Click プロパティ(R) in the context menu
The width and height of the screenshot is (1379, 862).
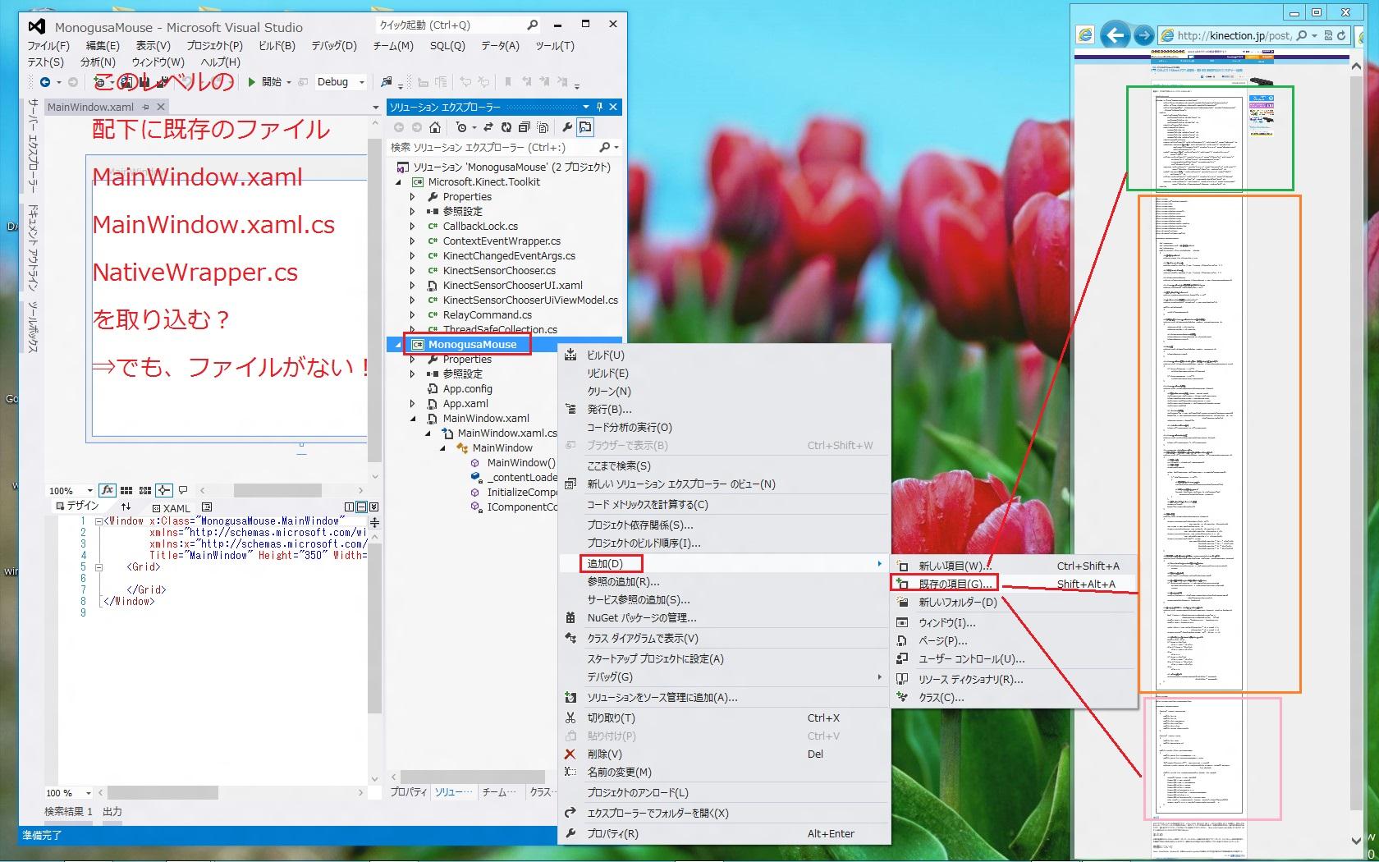[x=724, y=833]
